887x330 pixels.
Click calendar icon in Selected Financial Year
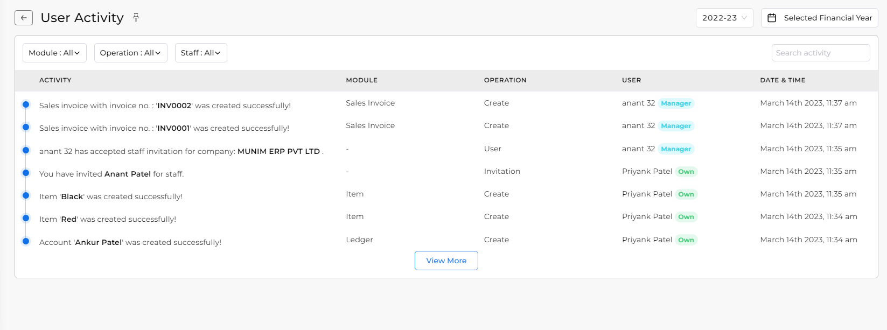coord(772,18)
